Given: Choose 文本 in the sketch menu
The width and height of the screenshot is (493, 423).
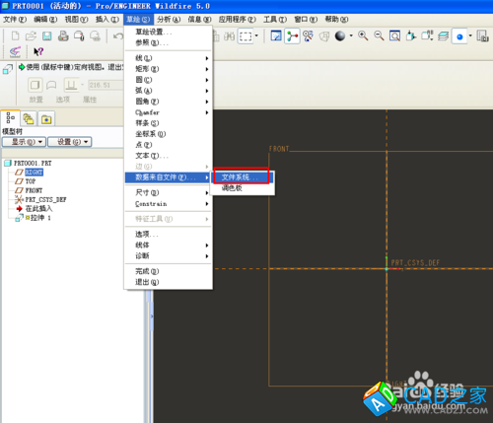Looking at the screenshot, I should [168, 156].
